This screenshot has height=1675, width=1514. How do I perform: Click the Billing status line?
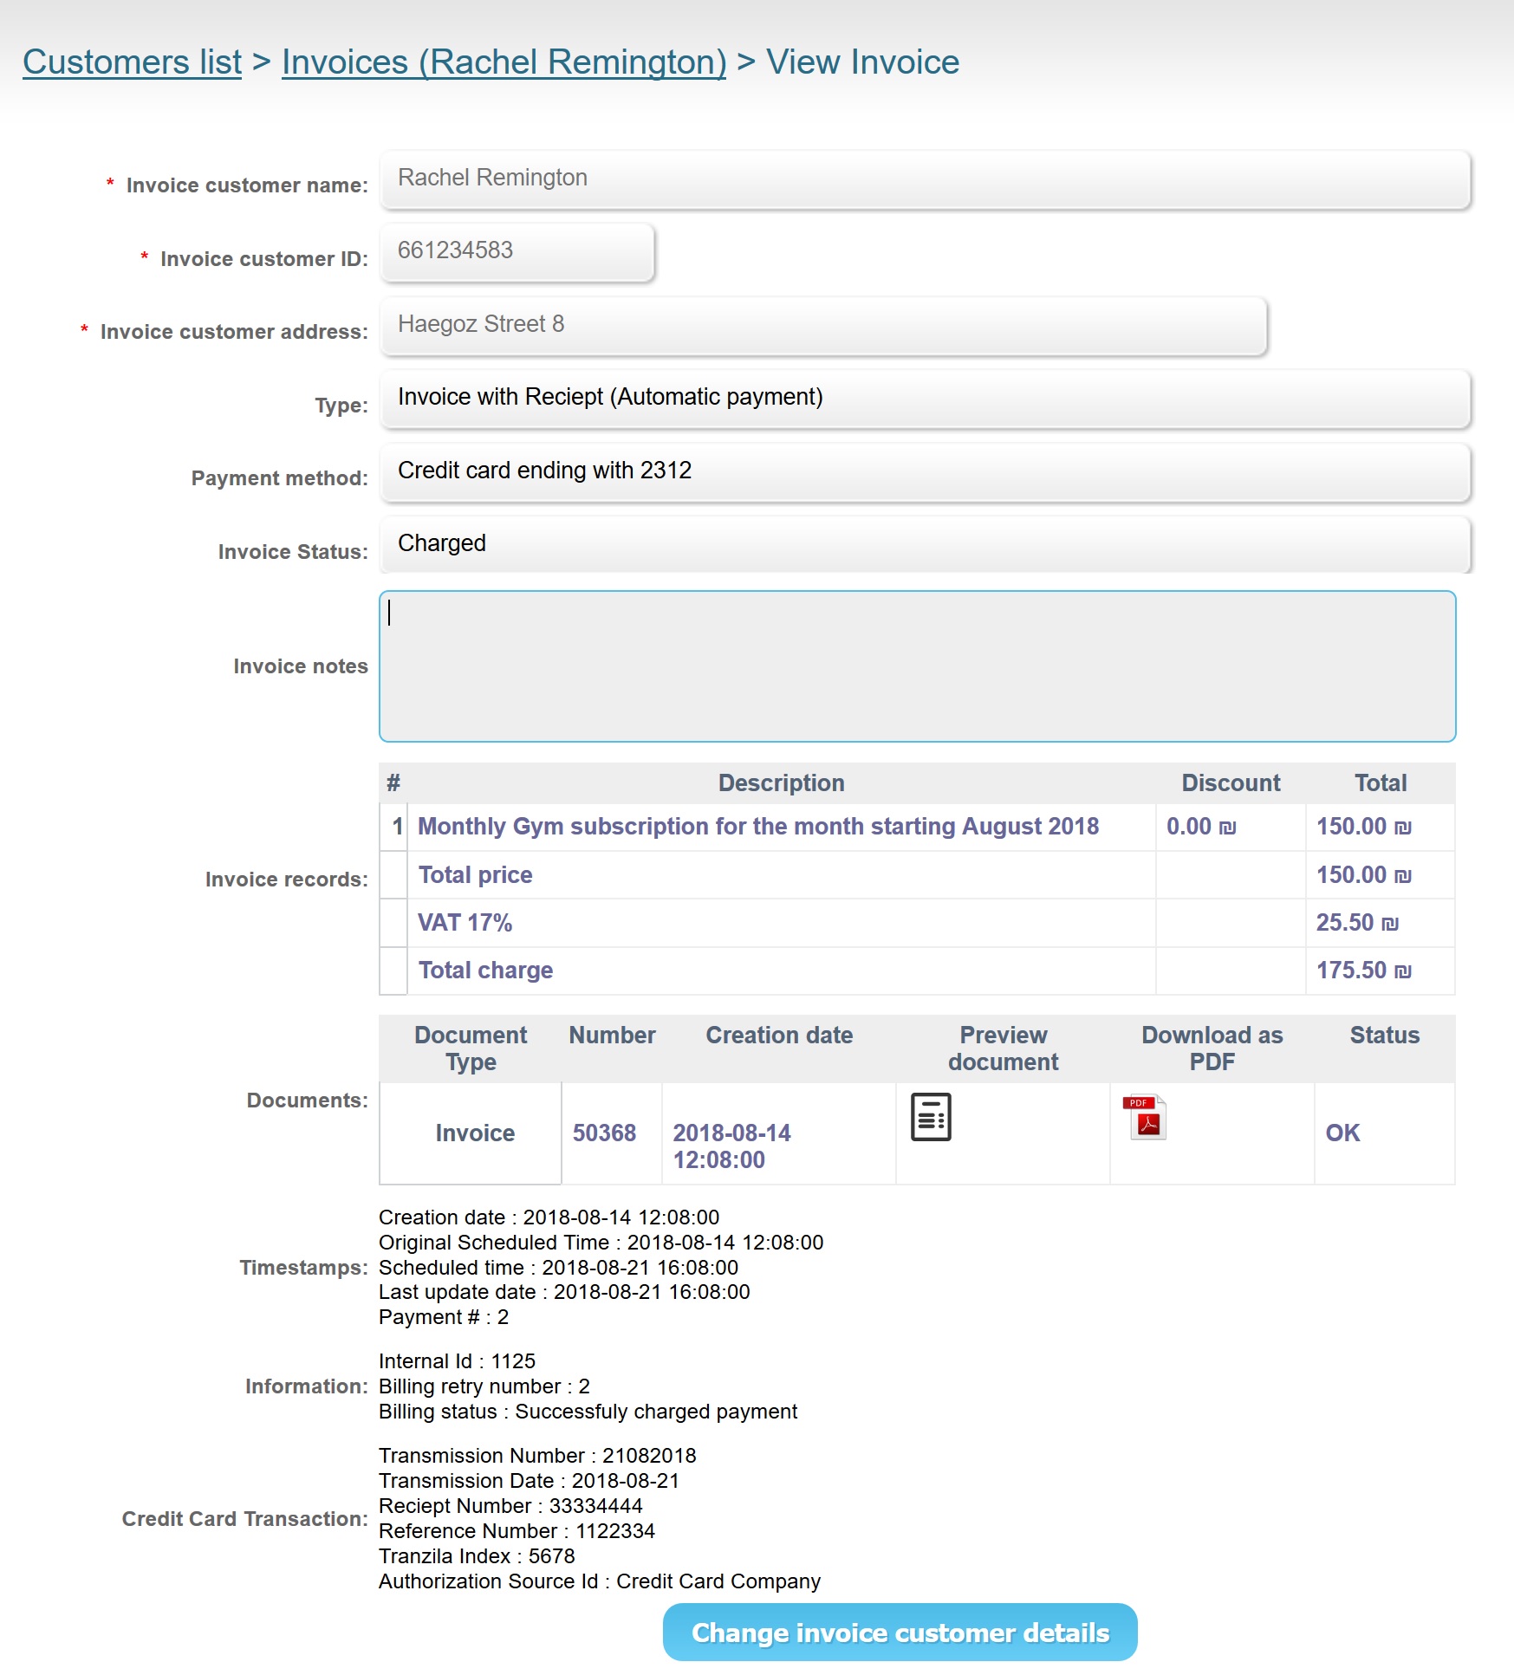tap(588, 1412)
